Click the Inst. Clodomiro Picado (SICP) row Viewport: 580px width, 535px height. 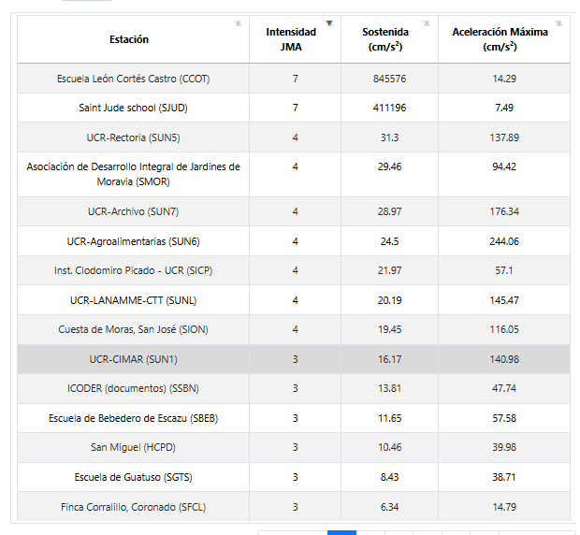[133, 270]
